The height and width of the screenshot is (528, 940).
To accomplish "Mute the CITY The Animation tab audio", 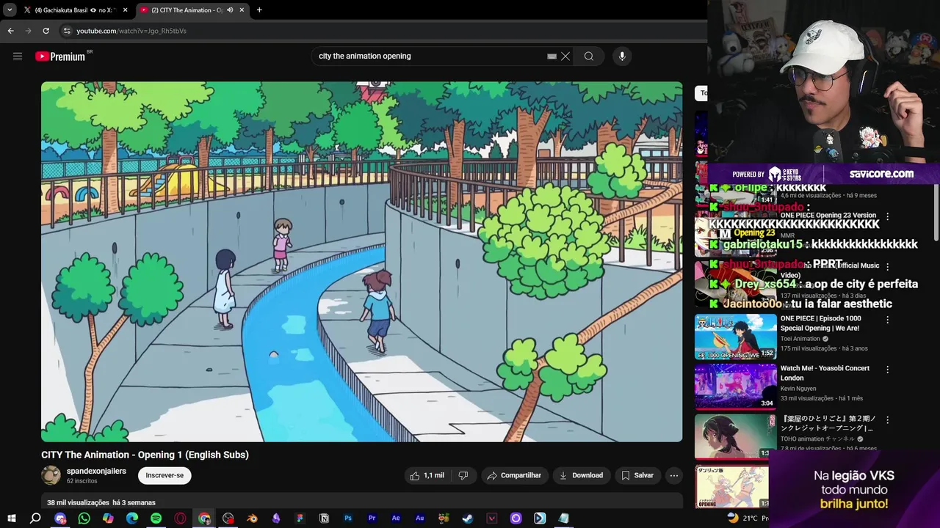I will point(230,10).
